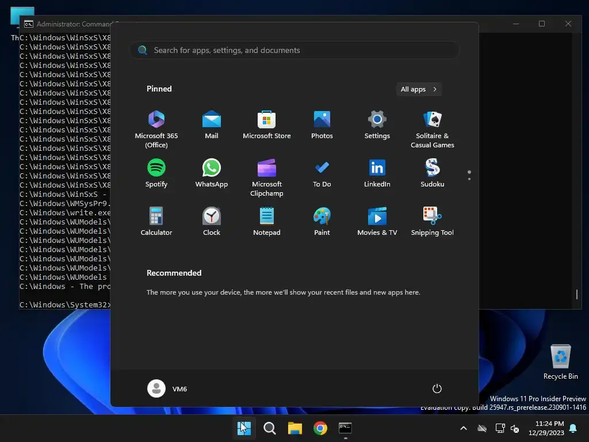Image resolution: width=589 pixels, height=442 pixels.
Task: Expand the All apps list
Action: [x=419, y=89]
